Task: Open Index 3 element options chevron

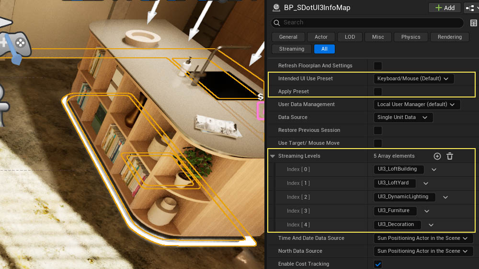Action: pos(427,211)
